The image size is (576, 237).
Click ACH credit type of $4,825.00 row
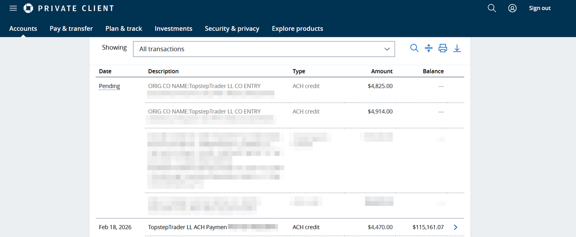306,86
